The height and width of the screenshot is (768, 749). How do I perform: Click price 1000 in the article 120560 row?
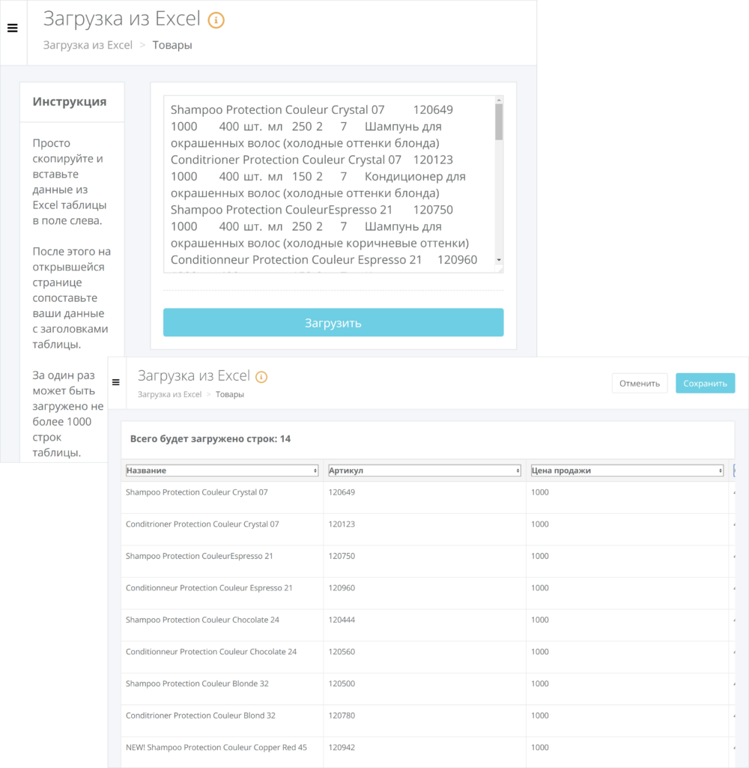coord(540,651)
